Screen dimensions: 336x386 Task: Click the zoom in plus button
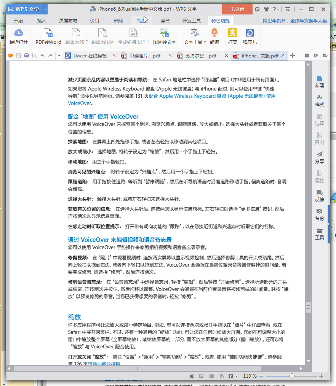pyautogui.click(x=321, y=376)
